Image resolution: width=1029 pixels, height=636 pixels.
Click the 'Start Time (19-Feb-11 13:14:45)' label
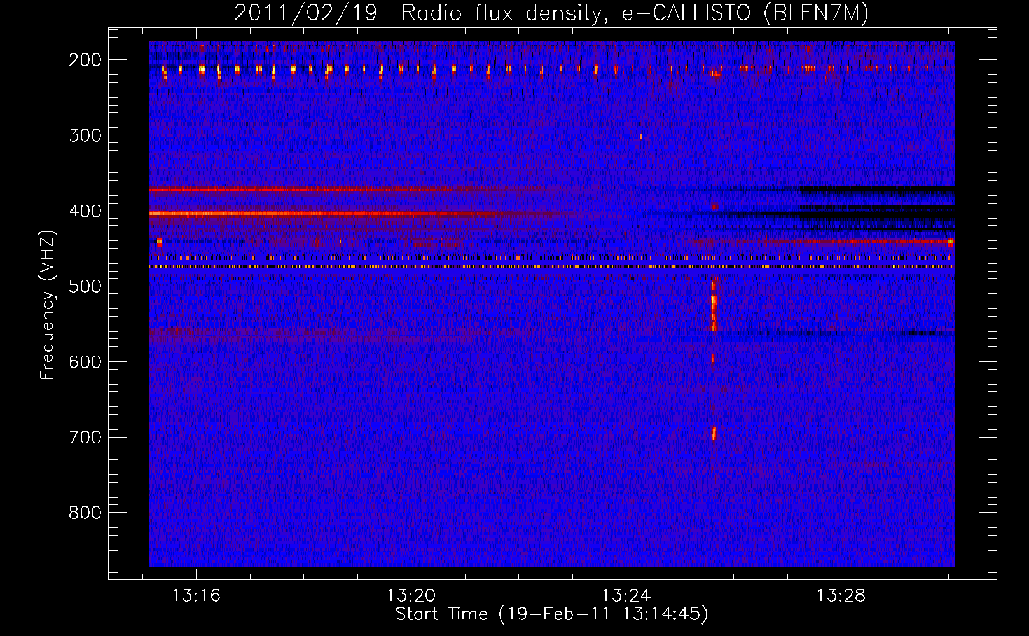(x=551, y=614)
